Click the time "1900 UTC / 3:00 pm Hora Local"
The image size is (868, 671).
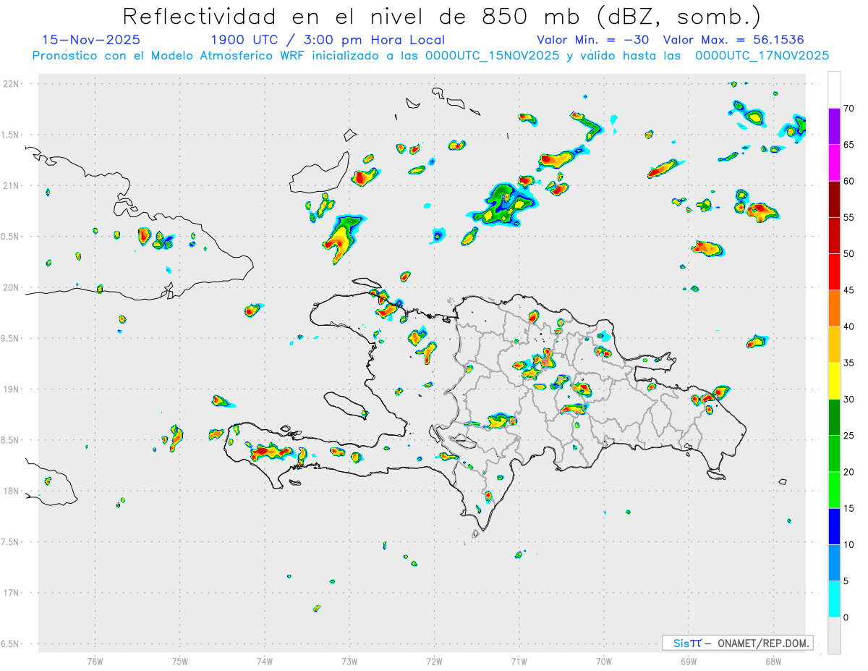(328, 40)
